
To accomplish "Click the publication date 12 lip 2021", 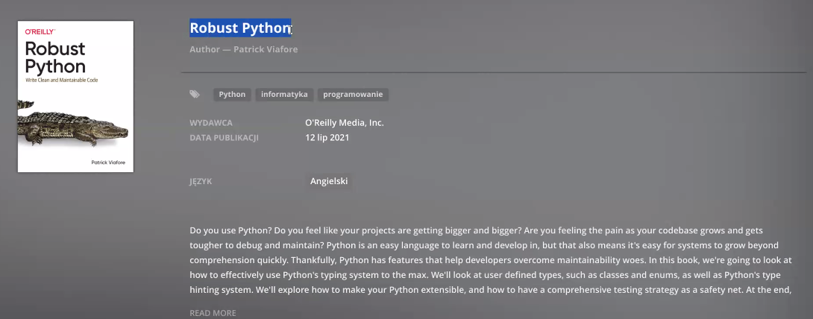I will click(x=327, y=138).
